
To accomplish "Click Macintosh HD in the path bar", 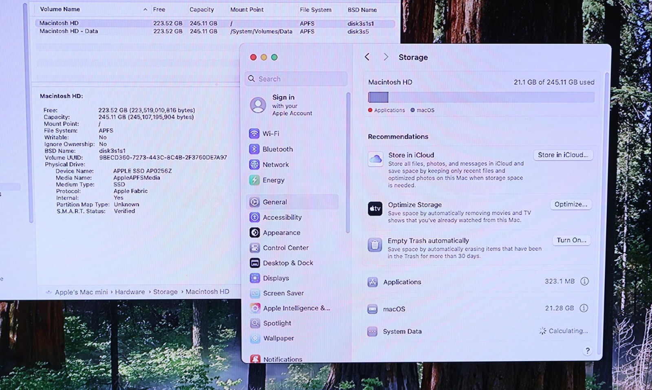I will 207,292.
